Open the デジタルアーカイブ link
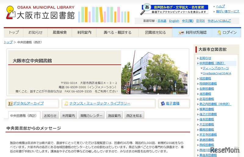244x157 pixels. tap(28, 103)
